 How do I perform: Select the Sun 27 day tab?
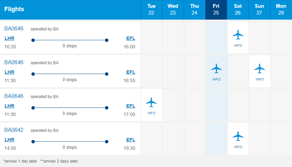[x=259, y=10]
